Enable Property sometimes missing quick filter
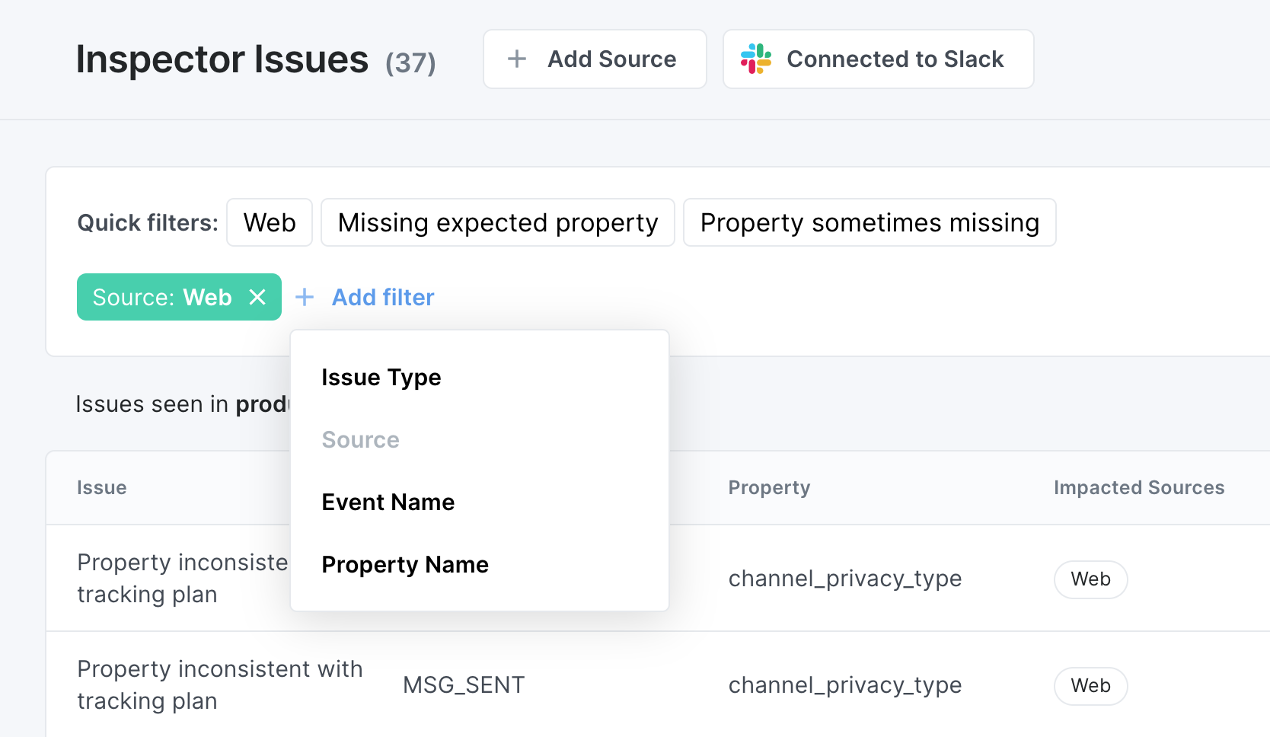 coord(869,222)
